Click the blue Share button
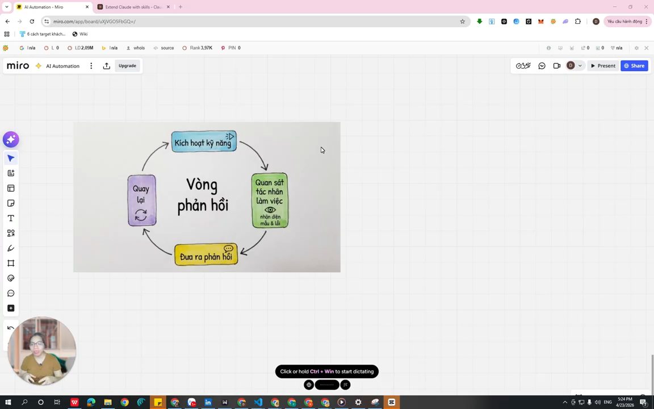Viewport: 654px width, 409px height. 634,65
